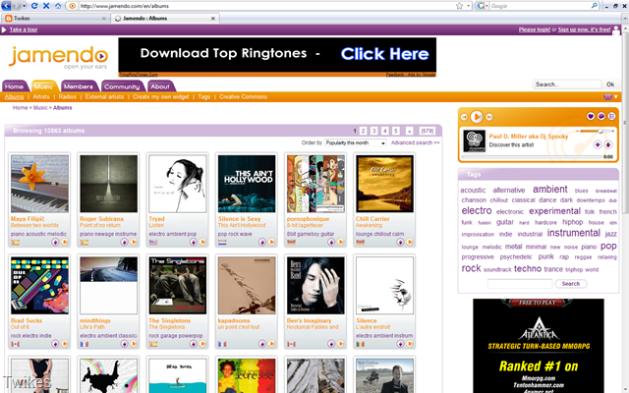Bookmark page with the star icon
Image resolution: width=629 pixels, height=393 pixels.
point(459,6)
